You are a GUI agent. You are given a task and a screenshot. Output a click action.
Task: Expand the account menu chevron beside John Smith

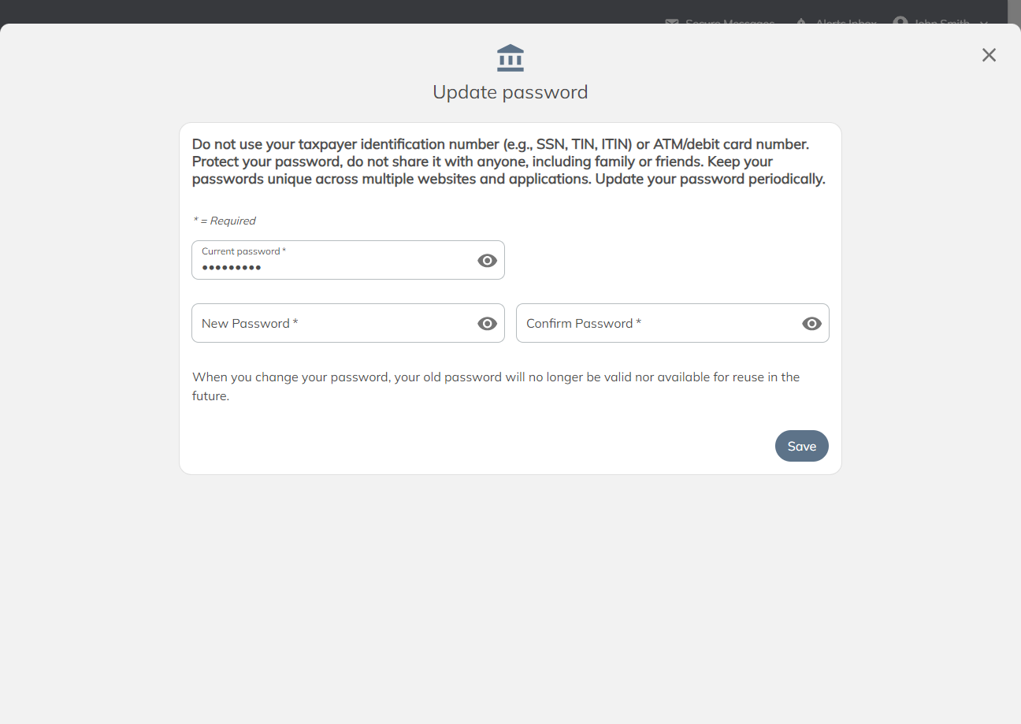tap(983, 24)
